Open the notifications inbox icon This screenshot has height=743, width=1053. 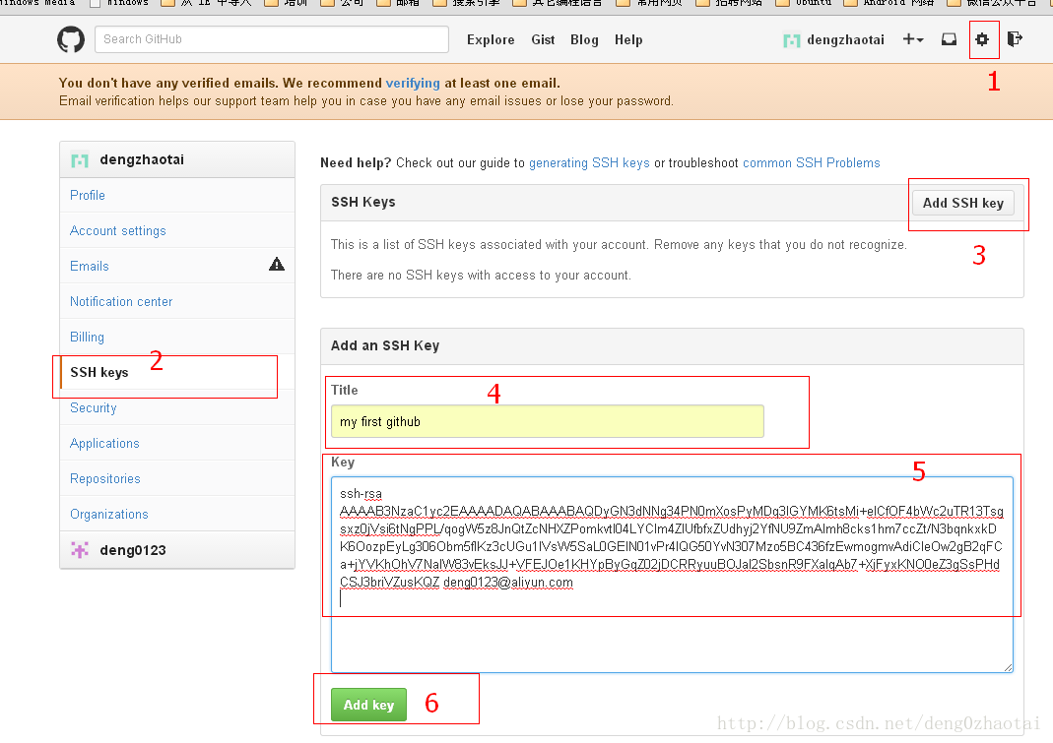click(x=949, y=39)
